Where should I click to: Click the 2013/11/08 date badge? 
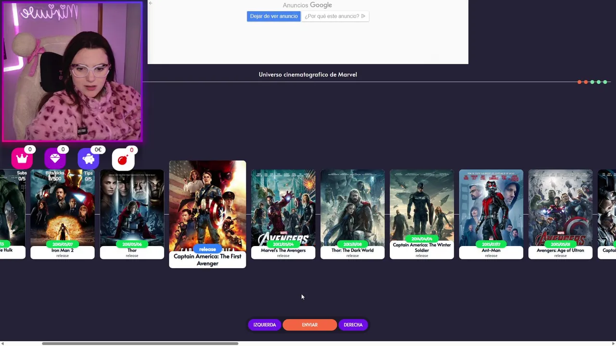352,244
